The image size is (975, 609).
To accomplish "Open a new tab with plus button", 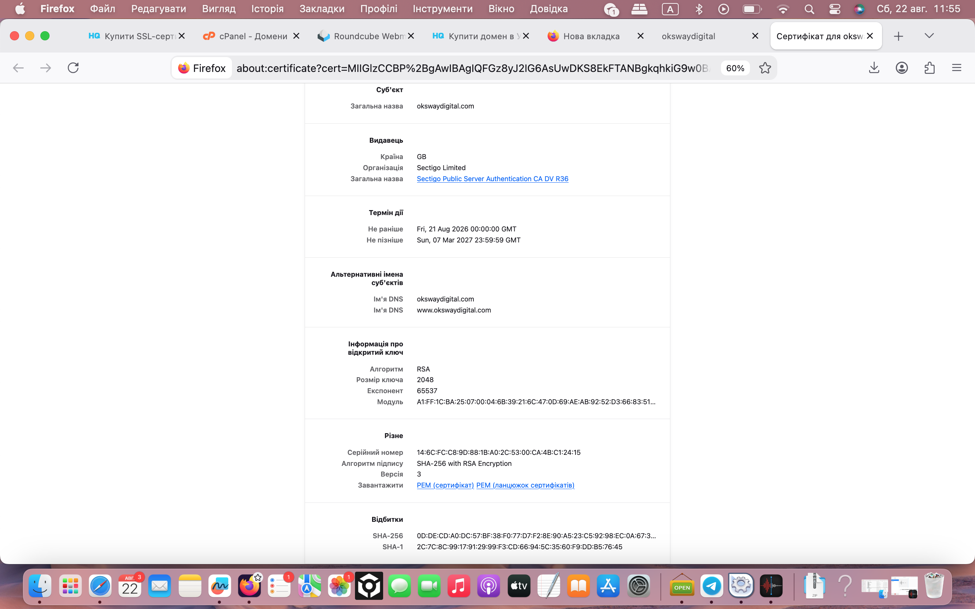I will pos(898,36).
